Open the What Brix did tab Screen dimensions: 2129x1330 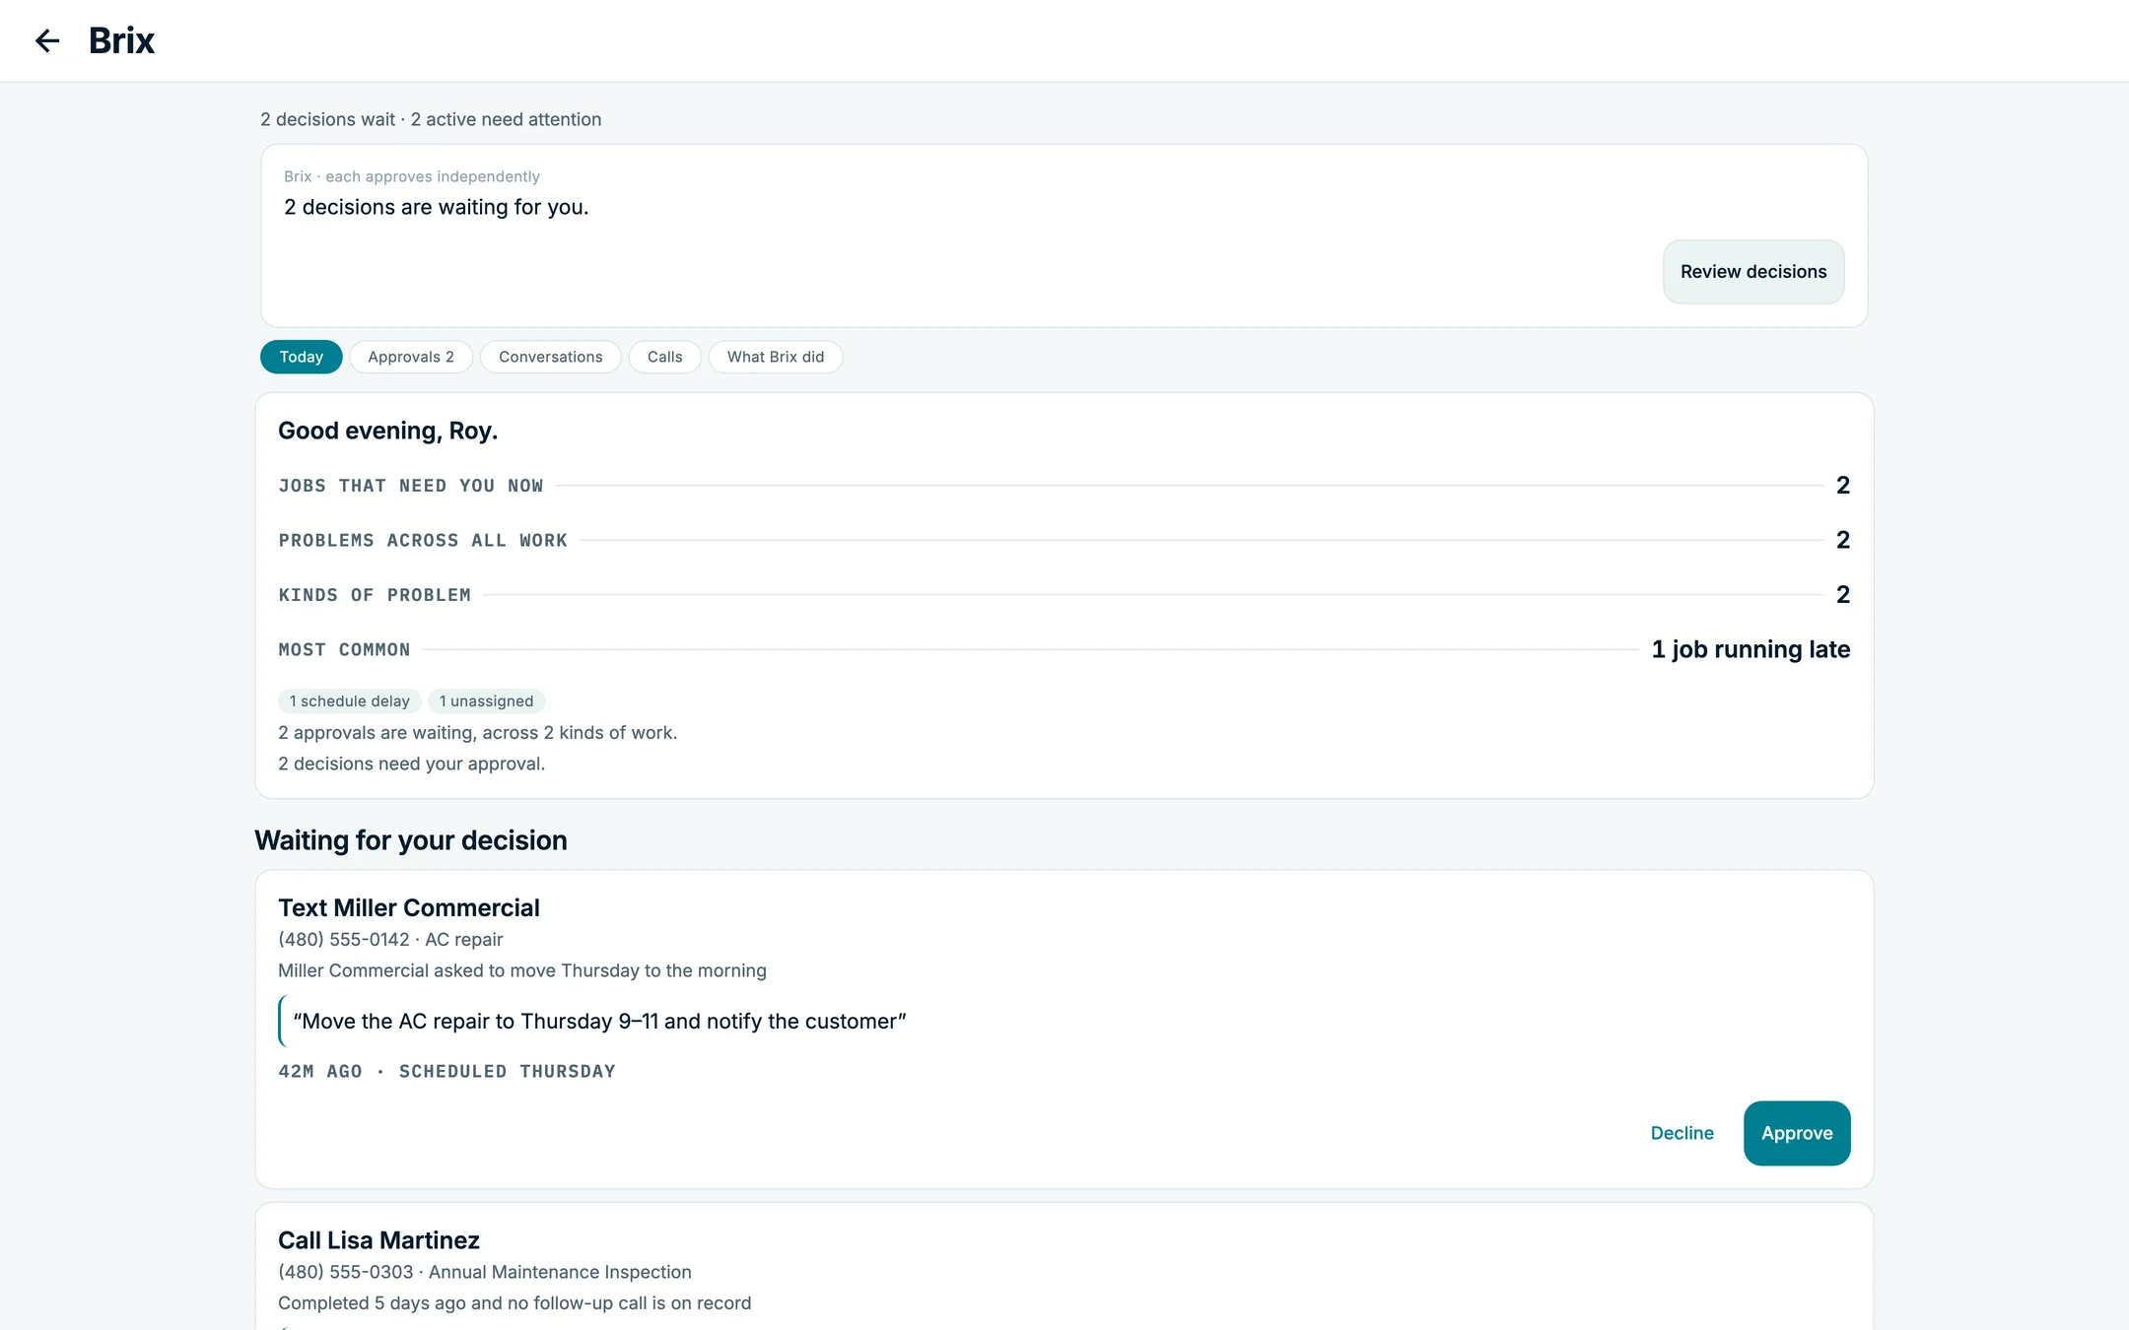tap(776, 357)
